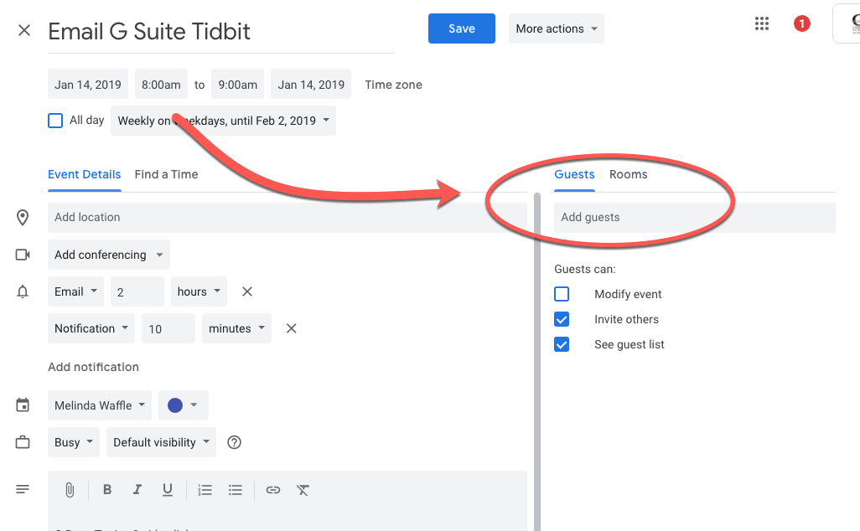860x531 pixels.
Task: Close the event editor with the X icon
Action: coord(24,30)
